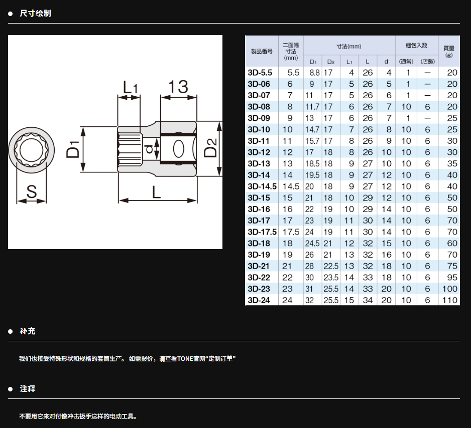471x428 pixels.
Task: Select the 注释 section heading
Action: 28,389
